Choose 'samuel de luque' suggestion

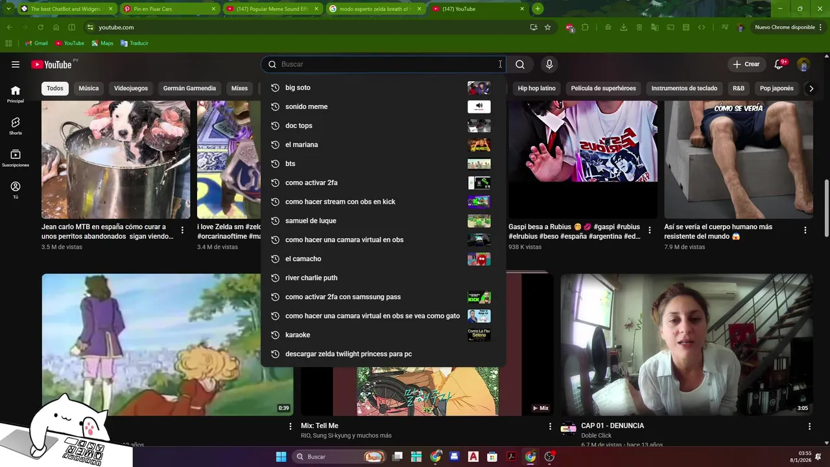point(383,221)
